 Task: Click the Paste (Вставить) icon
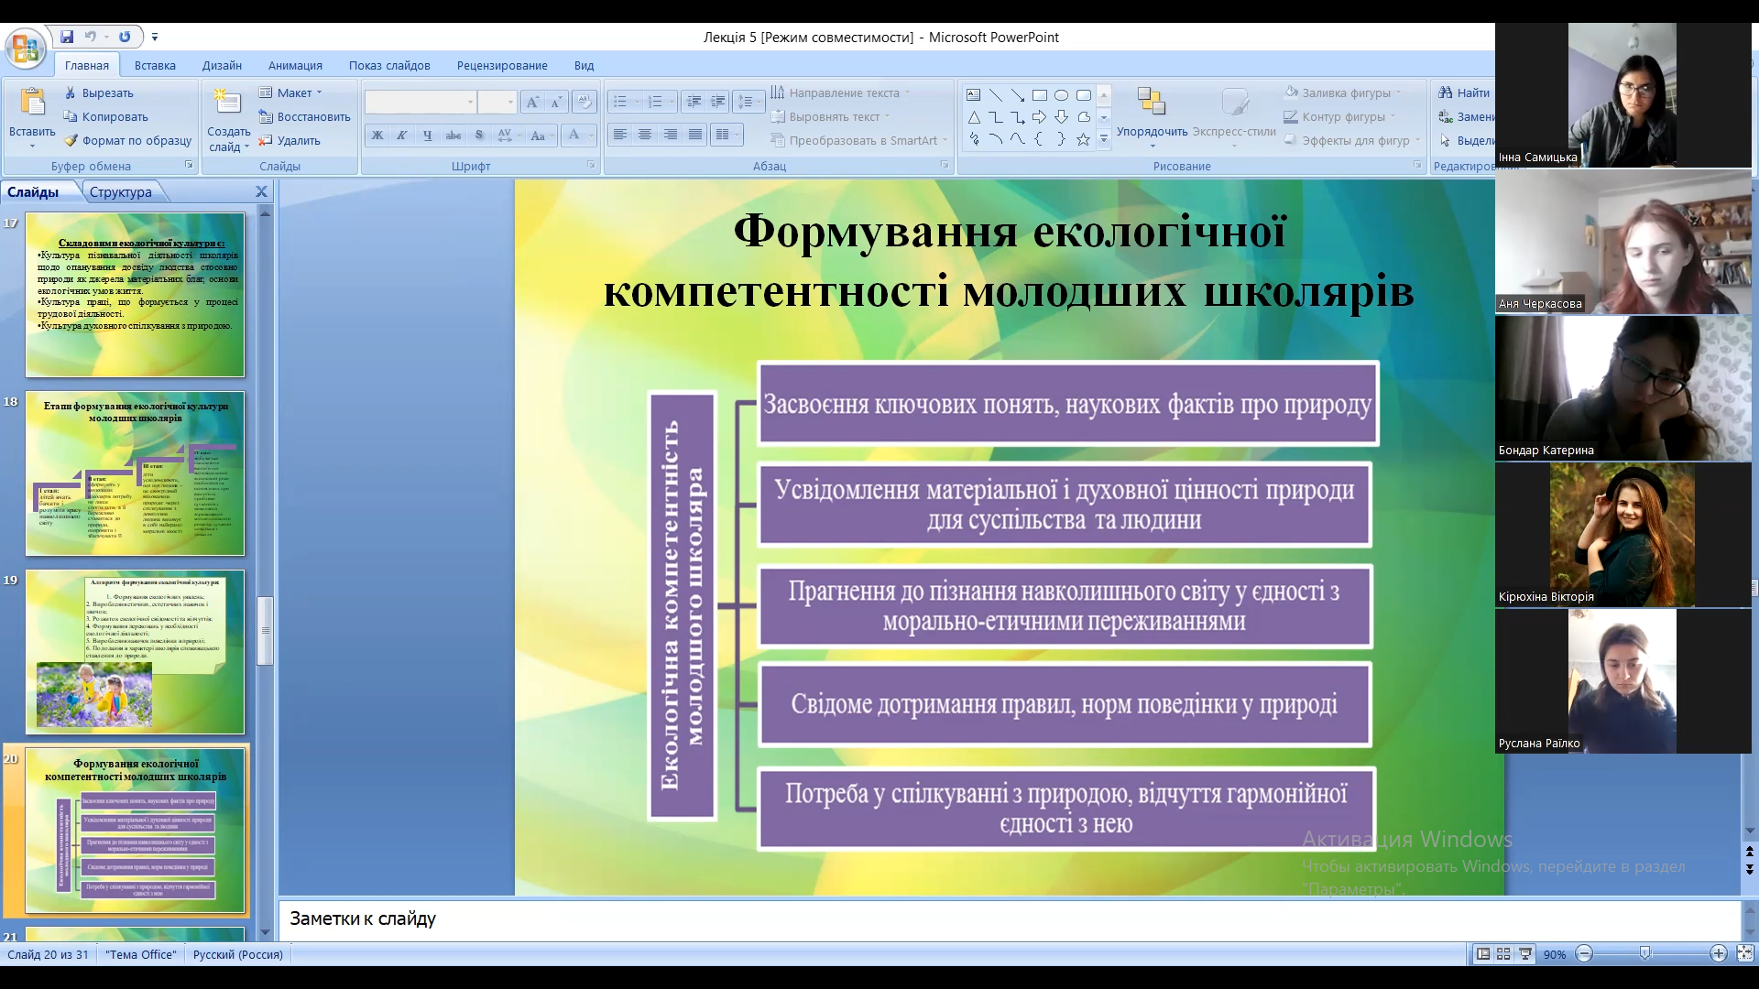[x=32, y=103]
